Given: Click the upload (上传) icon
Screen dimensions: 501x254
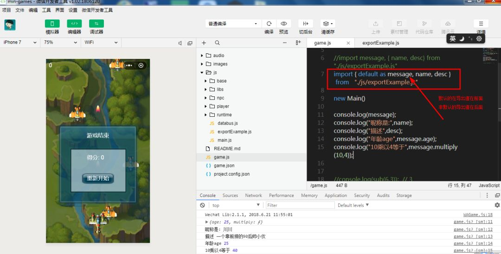Looking at the screenshot, I should click(x=376, y=24).
